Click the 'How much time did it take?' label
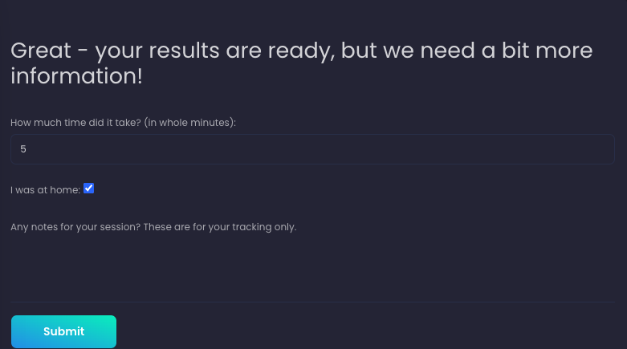 pos(75,122)
